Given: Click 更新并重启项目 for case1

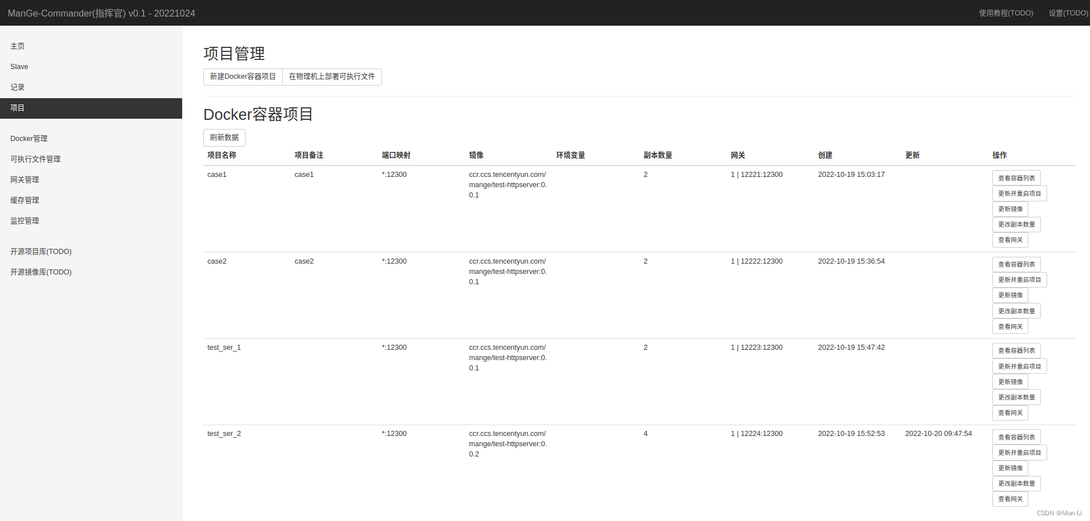Looking at the screenshot, I should [x=1019, y=193].
